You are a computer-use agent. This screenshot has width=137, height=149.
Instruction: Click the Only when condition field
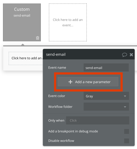[x=98, y=120]
